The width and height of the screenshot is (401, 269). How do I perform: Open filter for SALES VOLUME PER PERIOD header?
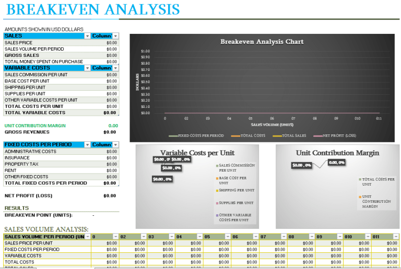click(x=88, y=237)
